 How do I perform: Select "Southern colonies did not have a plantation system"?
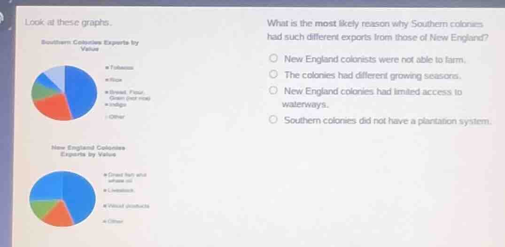[273, 120]
